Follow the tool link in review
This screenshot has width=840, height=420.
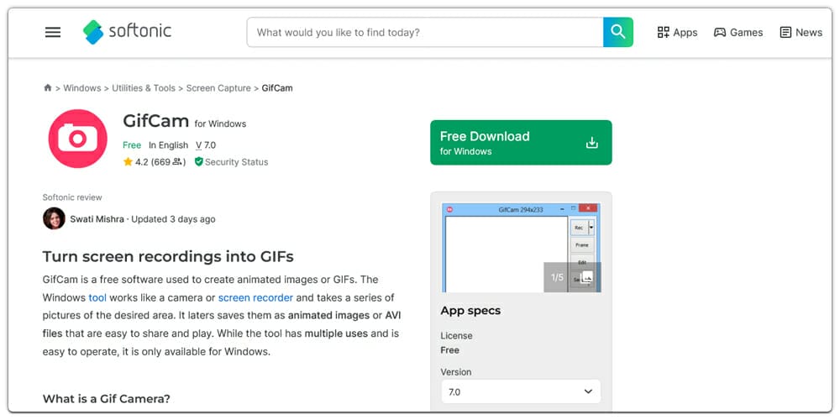97,297
